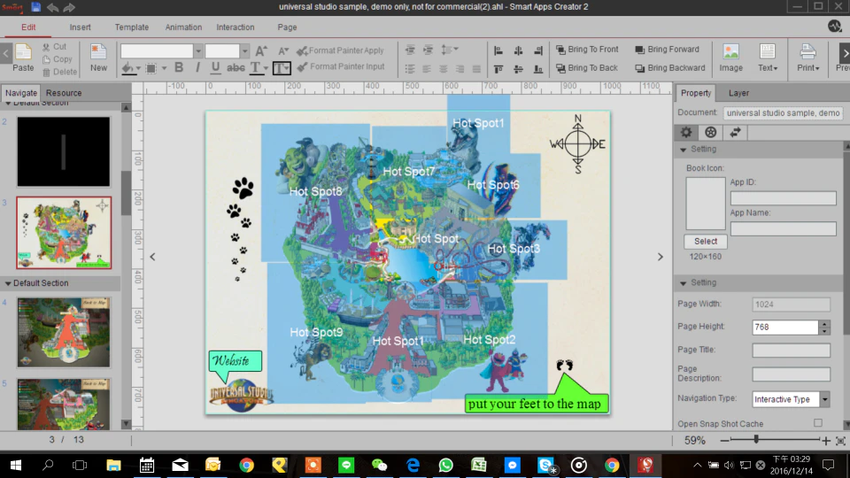850x478 pixels.
Task: Open the gear settings property icon
Action: tap(686, 132)
